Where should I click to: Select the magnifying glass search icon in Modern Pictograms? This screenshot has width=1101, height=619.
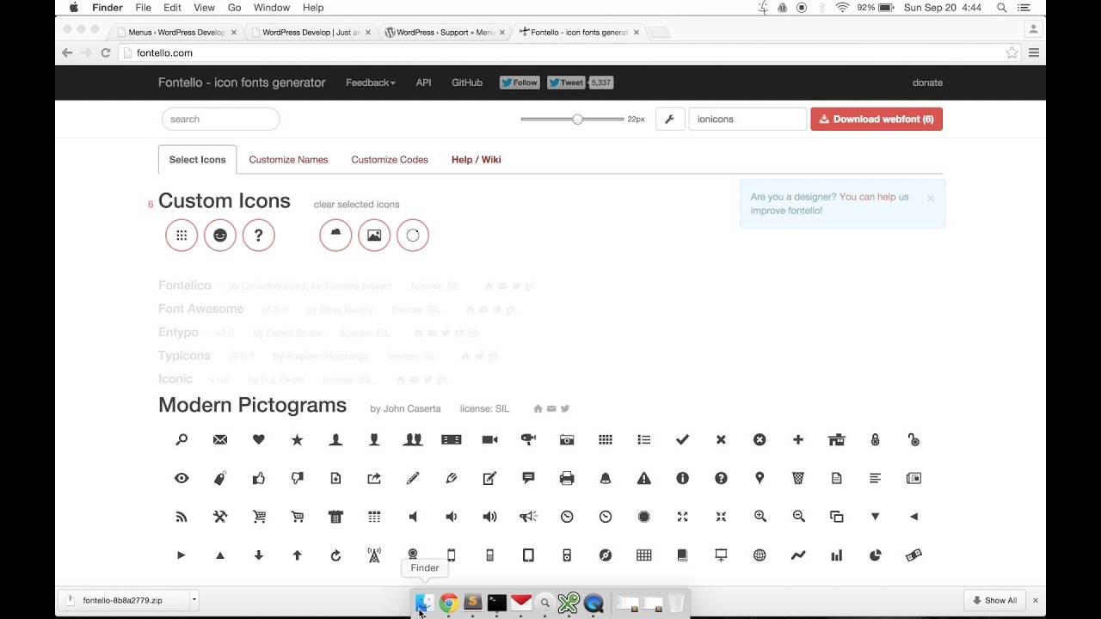point(181,439)
